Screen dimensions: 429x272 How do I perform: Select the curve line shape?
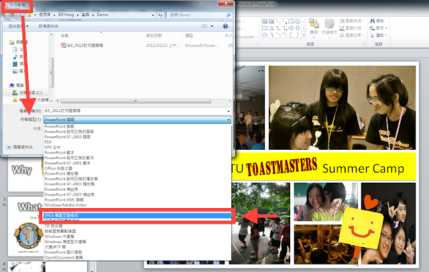click(278, 34)
